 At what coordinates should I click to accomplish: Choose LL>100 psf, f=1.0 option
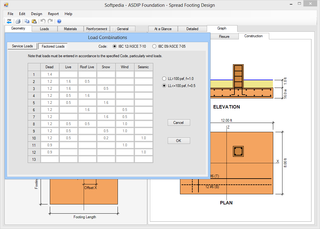click(178, 78)
